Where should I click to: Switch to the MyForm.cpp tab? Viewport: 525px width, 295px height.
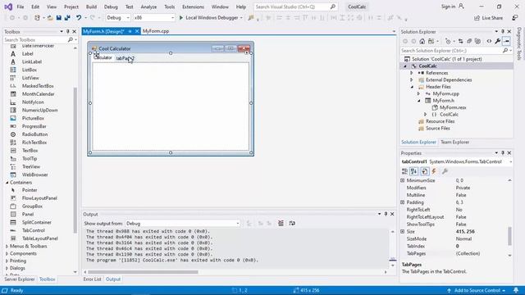click(156, 31)
